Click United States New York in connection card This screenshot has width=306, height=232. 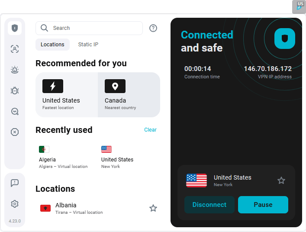coord(232,180)
